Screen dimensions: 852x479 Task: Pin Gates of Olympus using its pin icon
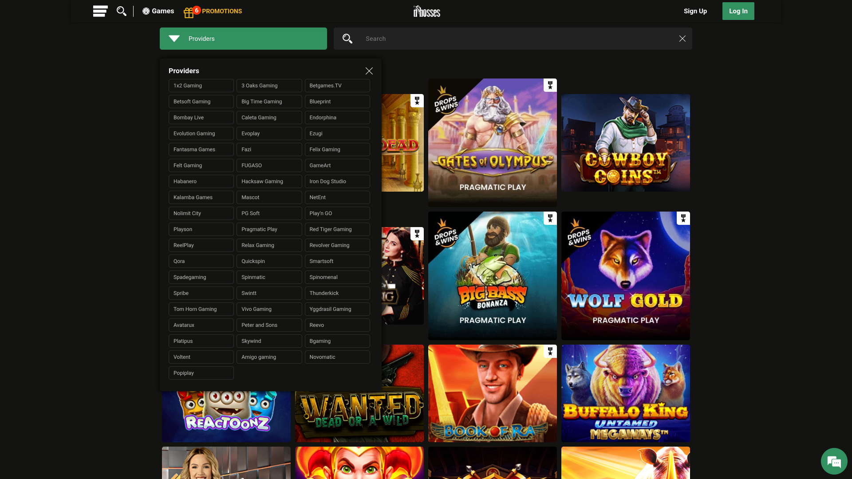click(550, 85)
